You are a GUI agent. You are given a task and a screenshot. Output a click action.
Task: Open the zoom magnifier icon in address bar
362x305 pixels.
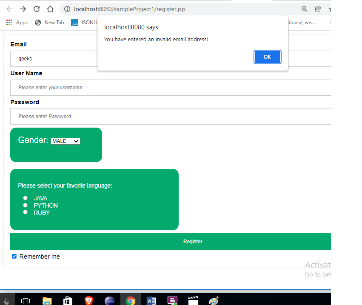point(304,9)
